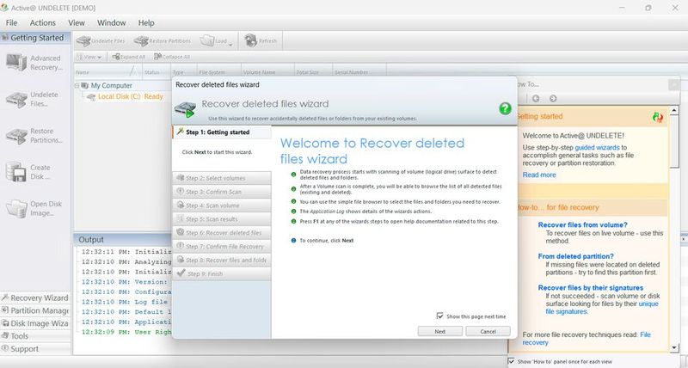Image resolution: width=688 pixels, height=368 pixels.
Task: Open the Window menu
Action: coord(112,23)
